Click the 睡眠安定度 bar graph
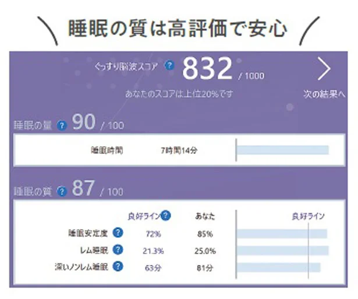The width and height of the screenshot is (358, 299). coord(282,234)
